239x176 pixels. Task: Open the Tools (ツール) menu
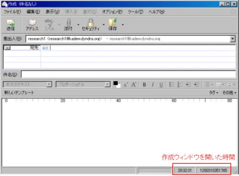136,12
